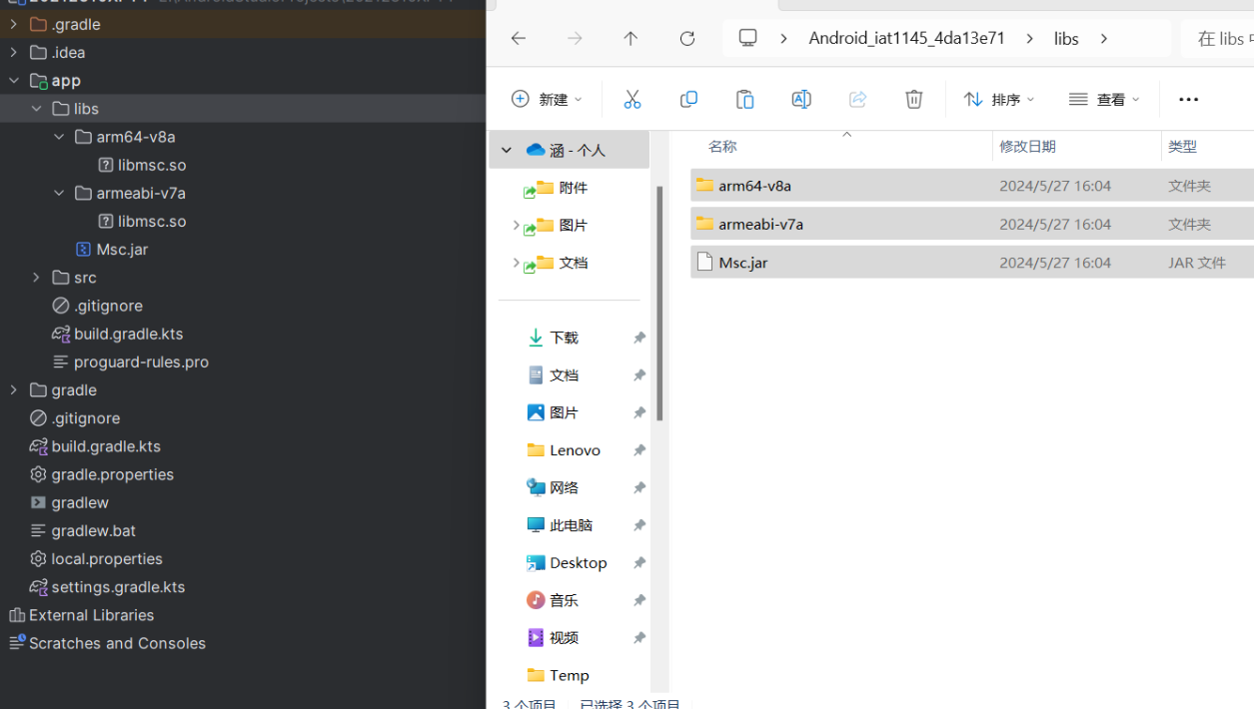Click JAR 文件 type cell of Msc.jar
This screenshot has height=709, width=1255.
coord(1197,263)
